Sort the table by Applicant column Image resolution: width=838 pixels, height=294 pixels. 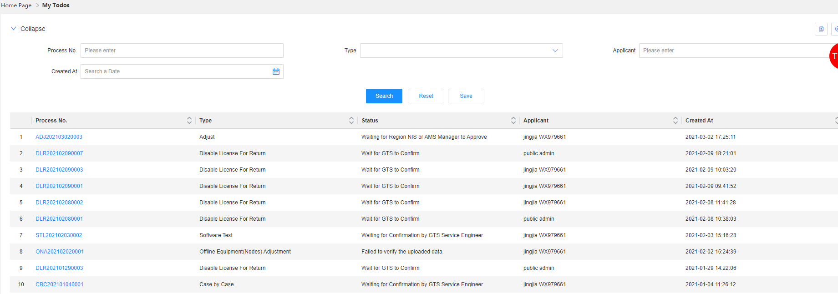click(x=675, y=121)
